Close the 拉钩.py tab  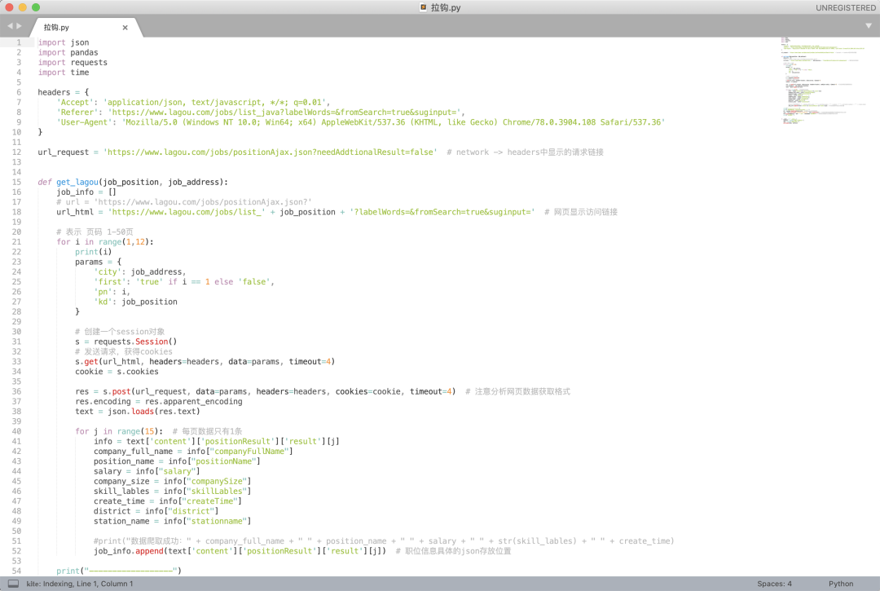[x=125, y=28]
